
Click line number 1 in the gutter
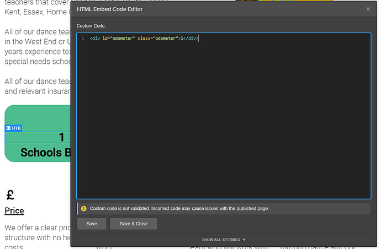point(83,38)
